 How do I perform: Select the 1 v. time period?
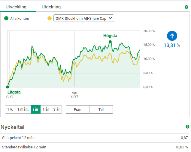pyautogui.click(x=10, y=109)
